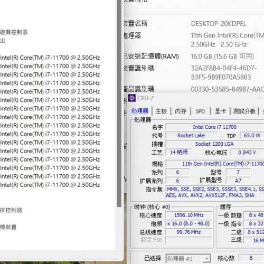The height and width of the screenshot is (264, 264).
Task: Click the L1 data cache value 8 x 48
Action: (254, 215)
